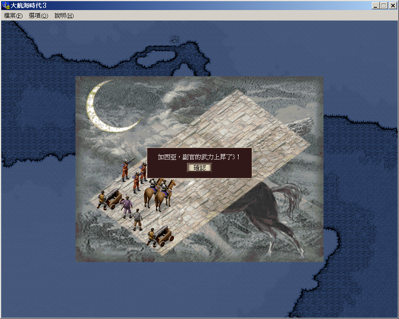The width and height of the screenshot is (399, 319).
Task: Open the 選項(O) menu
Action: point(38,16)
